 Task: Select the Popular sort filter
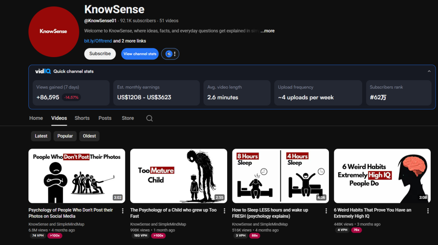tap(65, 136)
